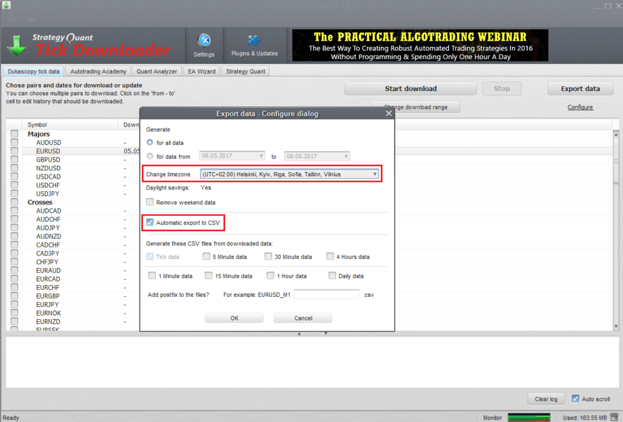The height and width of the screenshot is (422, 623).
Task: Open Plugins & Updates puzzle icon
Action: click(x=254, y=45)
